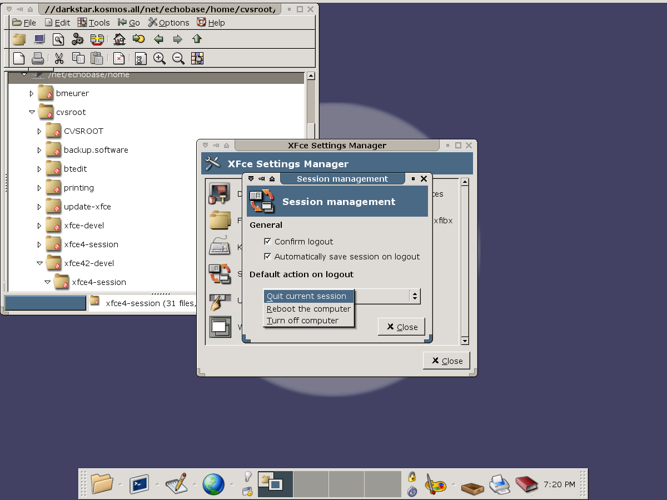
Task: Click the file compare icon beside the gears
Action: click(x=97, y=39)
